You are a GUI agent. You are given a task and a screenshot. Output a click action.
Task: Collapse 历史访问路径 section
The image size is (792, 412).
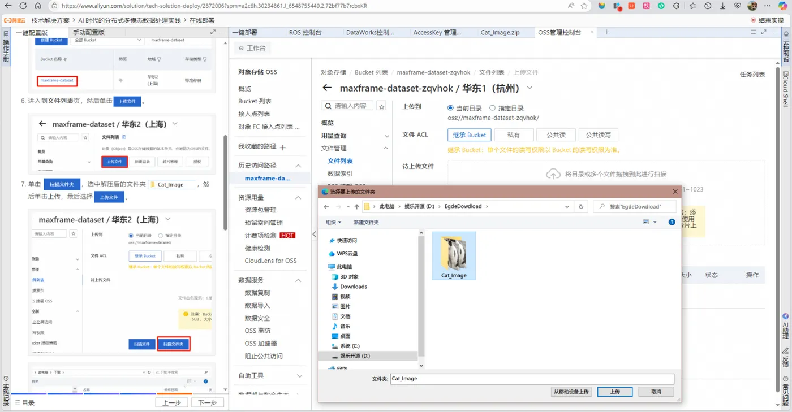point(298,166)
